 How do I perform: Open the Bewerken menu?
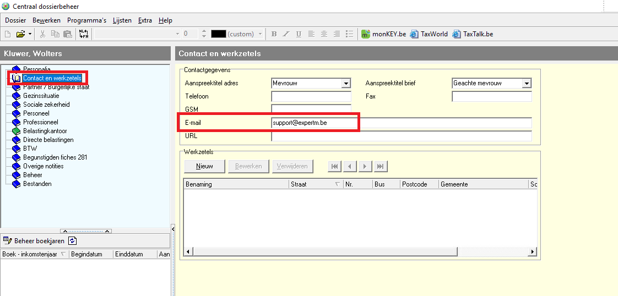[46, 20]
